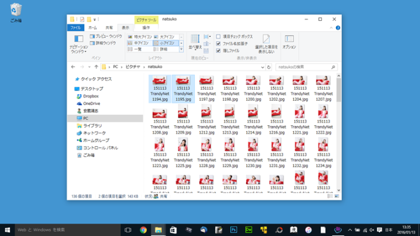This screenshot has width=420, height=236.
Task: Uncheck ファイル名拡張子 checkbox
Action: (218, 43)
